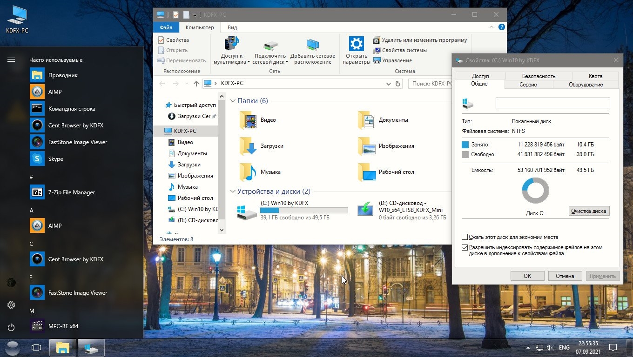
Task: Click the C: drive free-space bar
Action: pyautogui.click(x=304, y=211)
